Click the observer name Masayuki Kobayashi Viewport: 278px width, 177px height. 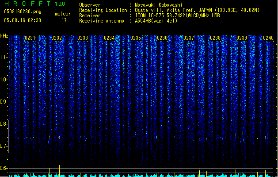point(159,5)
